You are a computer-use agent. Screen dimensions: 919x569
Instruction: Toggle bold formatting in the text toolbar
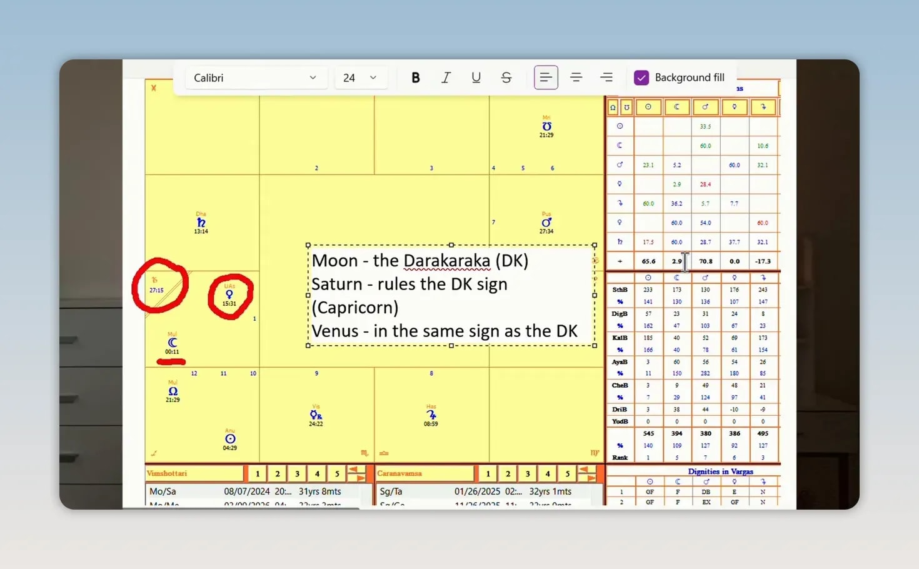coord(415,78)
